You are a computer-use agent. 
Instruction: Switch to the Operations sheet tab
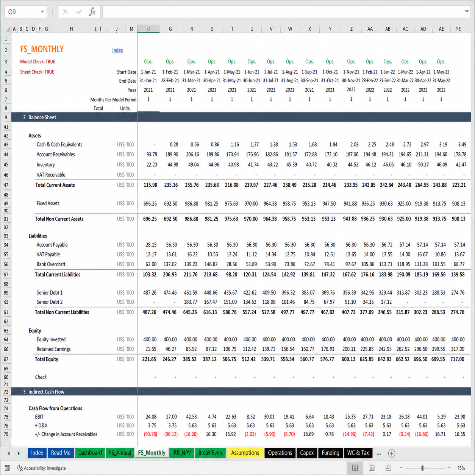(280, 453)
